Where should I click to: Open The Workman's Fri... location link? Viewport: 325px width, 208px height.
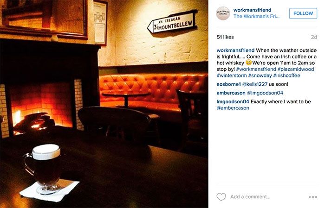(x=256, y=16)
